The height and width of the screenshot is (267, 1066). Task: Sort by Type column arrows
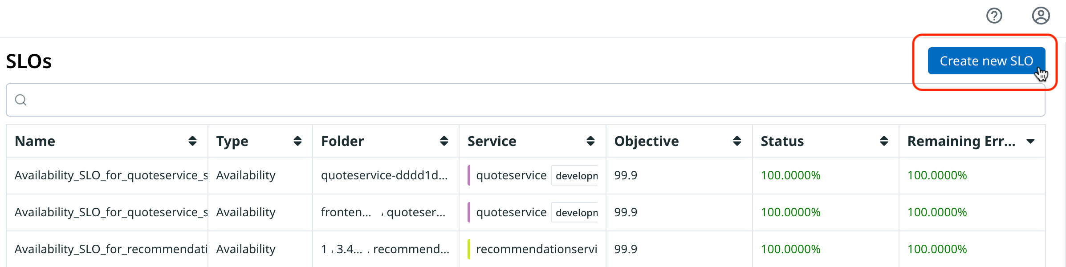tap(297, 141)
